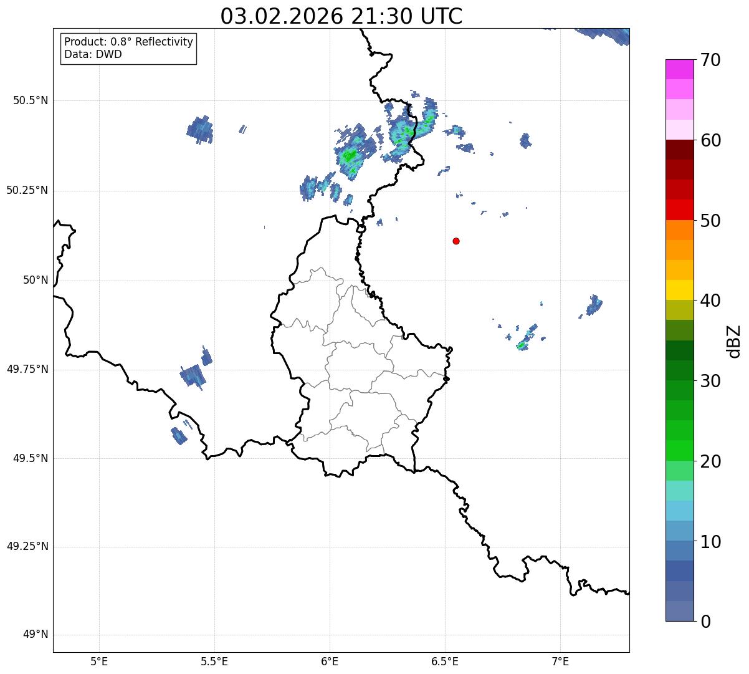Viewport: 749px width, 674px height.
Task: Click the 49.75°N latitude label
Action: (27, 369)
